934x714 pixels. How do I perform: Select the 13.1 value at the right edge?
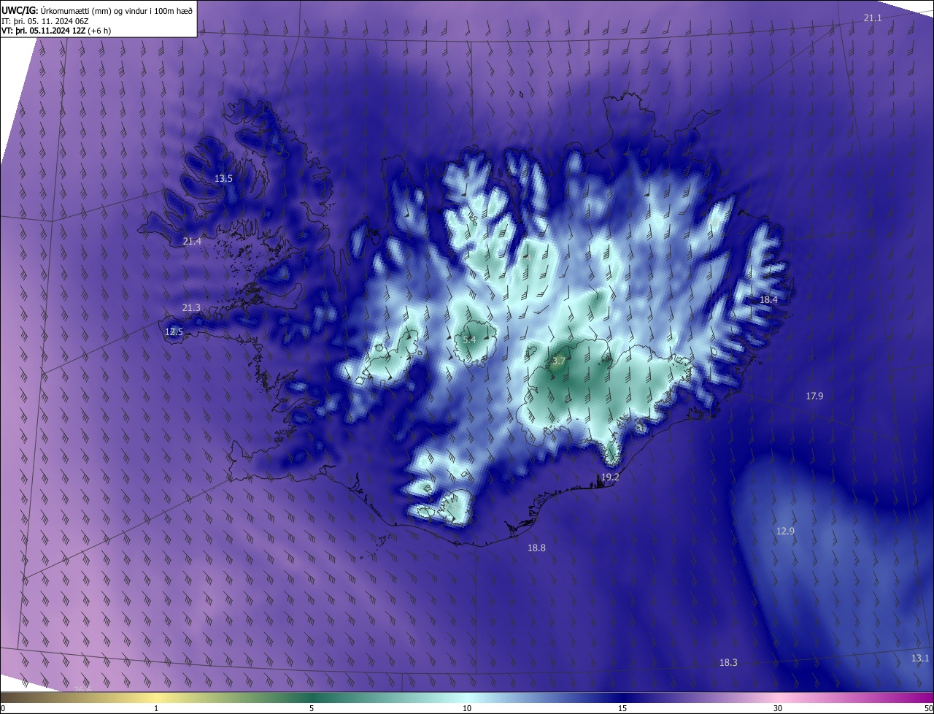click(x=920, y=658)
